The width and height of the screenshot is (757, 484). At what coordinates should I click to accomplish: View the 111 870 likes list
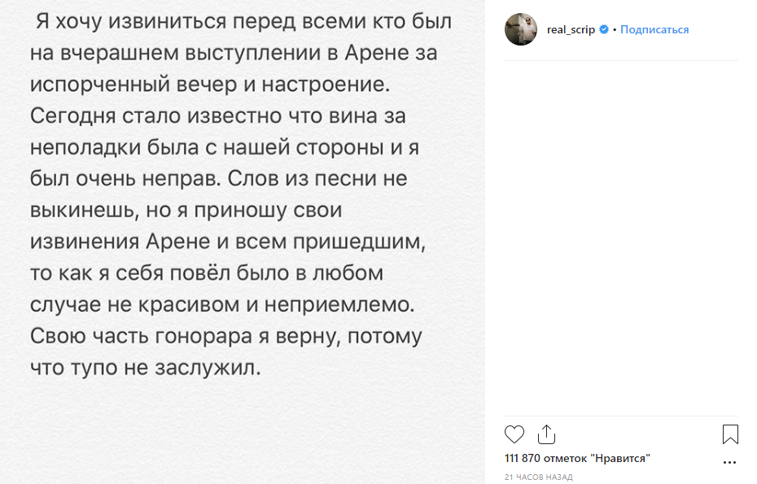tap(577, 458)
